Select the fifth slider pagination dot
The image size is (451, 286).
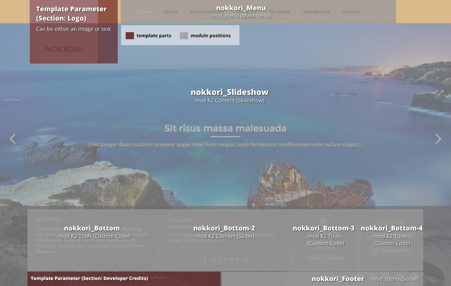click(237, 259)
